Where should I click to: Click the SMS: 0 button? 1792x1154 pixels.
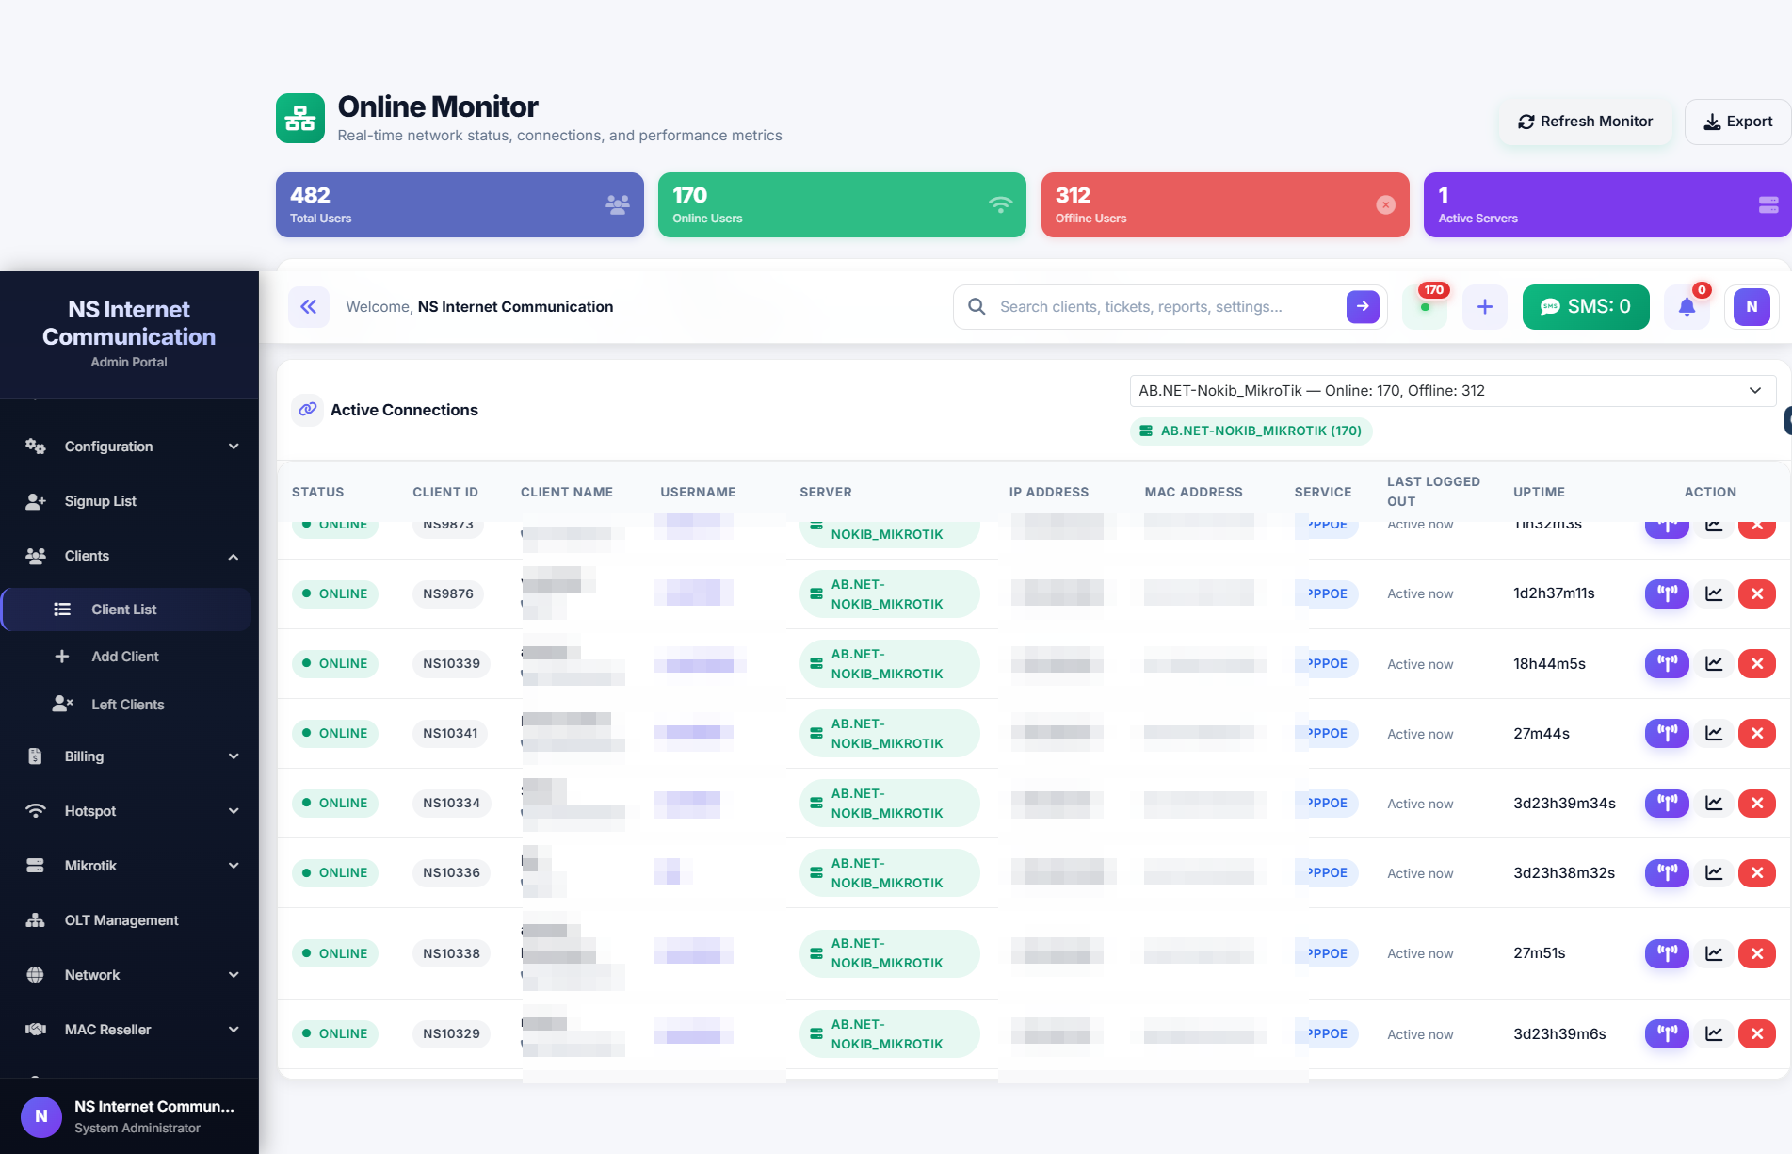[1586, 307]
